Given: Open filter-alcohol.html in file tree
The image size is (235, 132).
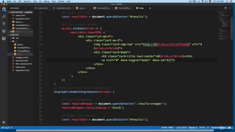Looking at the screenshot, I should 23,64.
